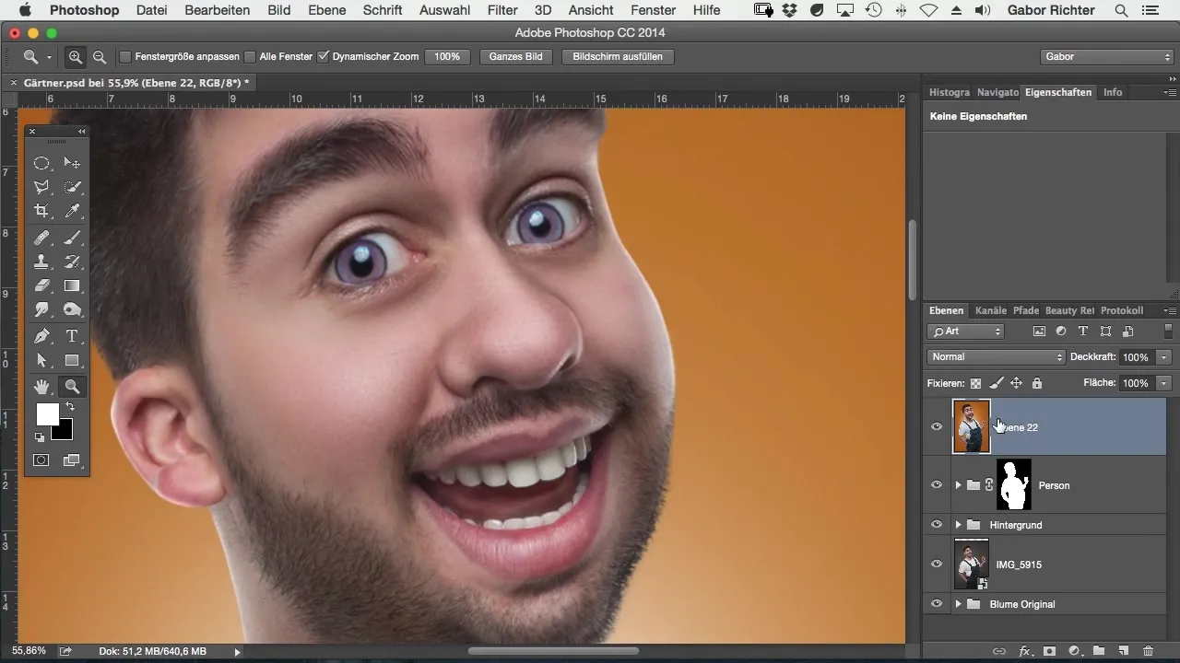Image resolution: width=1180 pixels, height=663 pixels.
Task: Open the Filter menu
Action: [x=502, y=10]
